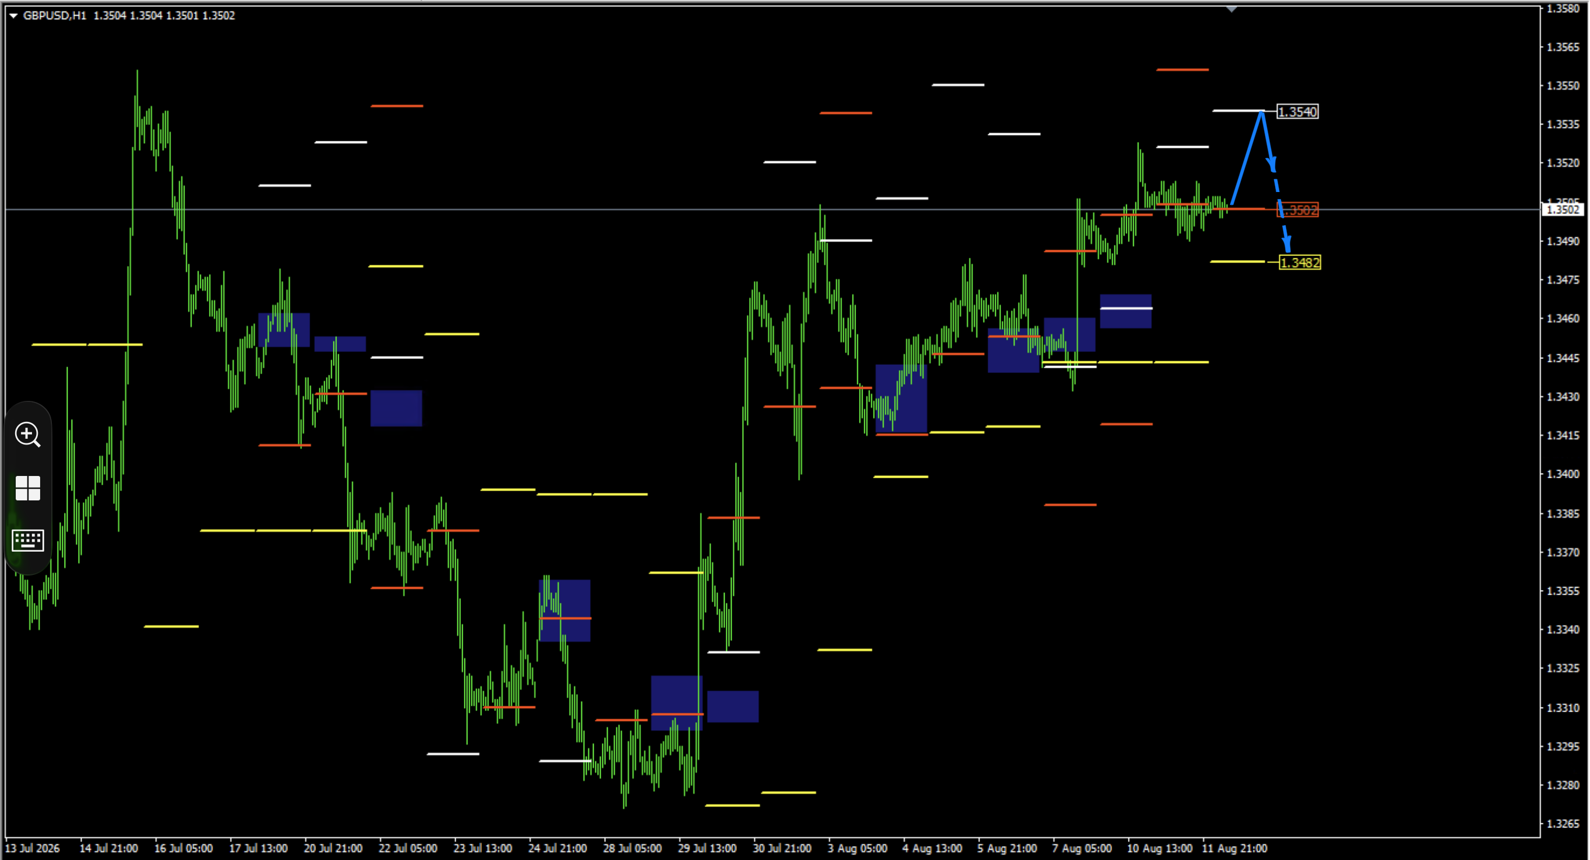Click the 28 Jul 05:00 time axis label
The height and width of the screenshot is (860, 1590).
pos(632,848)
